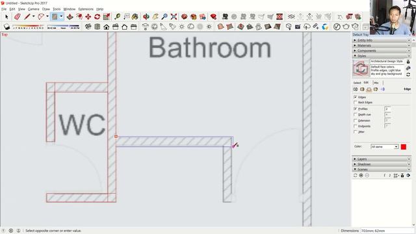This screenshot has height=234, width=416.
Task: Adjust the shadow time of day slider
Action: (63, 27)
